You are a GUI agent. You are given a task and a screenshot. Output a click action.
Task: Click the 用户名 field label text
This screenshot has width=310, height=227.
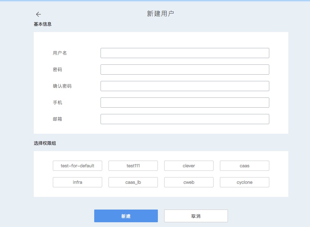pyautogui.click(x=60, y=53)
